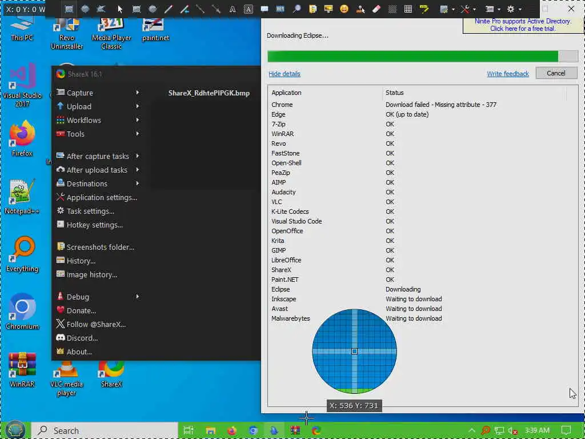585x439 pixels.
Task: Click Firefox desktop shortcut
Action: [x=22, y=138]
